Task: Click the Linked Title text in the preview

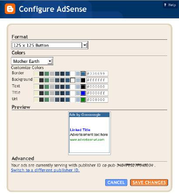Action: (x=80, y=130)
